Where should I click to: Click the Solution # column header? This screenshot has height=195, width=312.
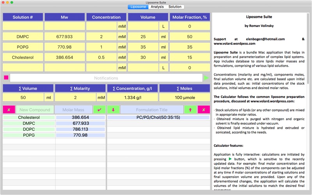pyautogui.click(x=23, y=17)
